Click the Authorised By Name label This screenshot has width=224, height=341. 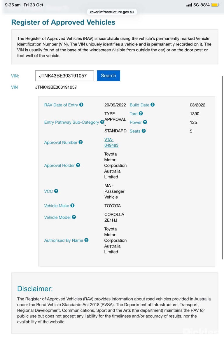click(64, 240)
